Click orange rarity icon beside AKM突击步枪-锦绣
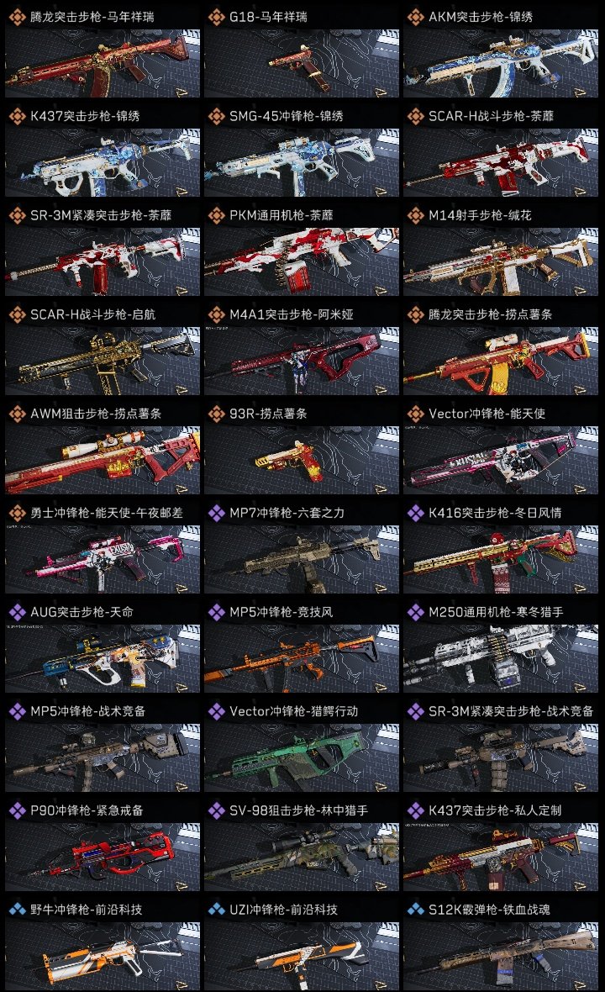The height and width of the screenshot is (992, 605). coord(415,17)
